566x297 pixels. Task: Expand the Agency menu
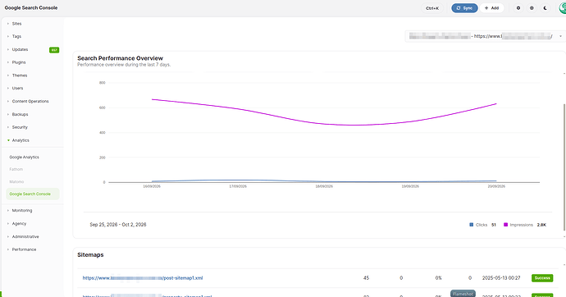pyautogui.click(x=19, y=224)
